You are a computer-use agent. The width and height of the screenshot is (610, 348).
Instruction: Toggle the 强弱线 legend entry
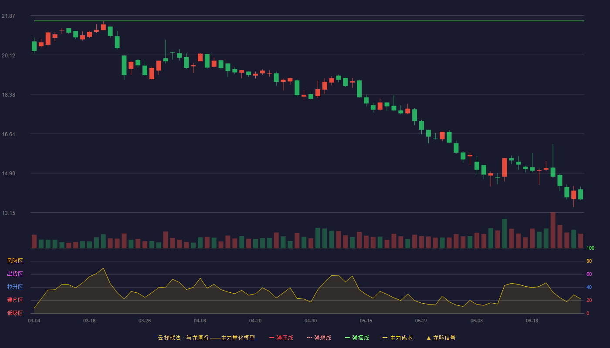(x=319, y=338)
